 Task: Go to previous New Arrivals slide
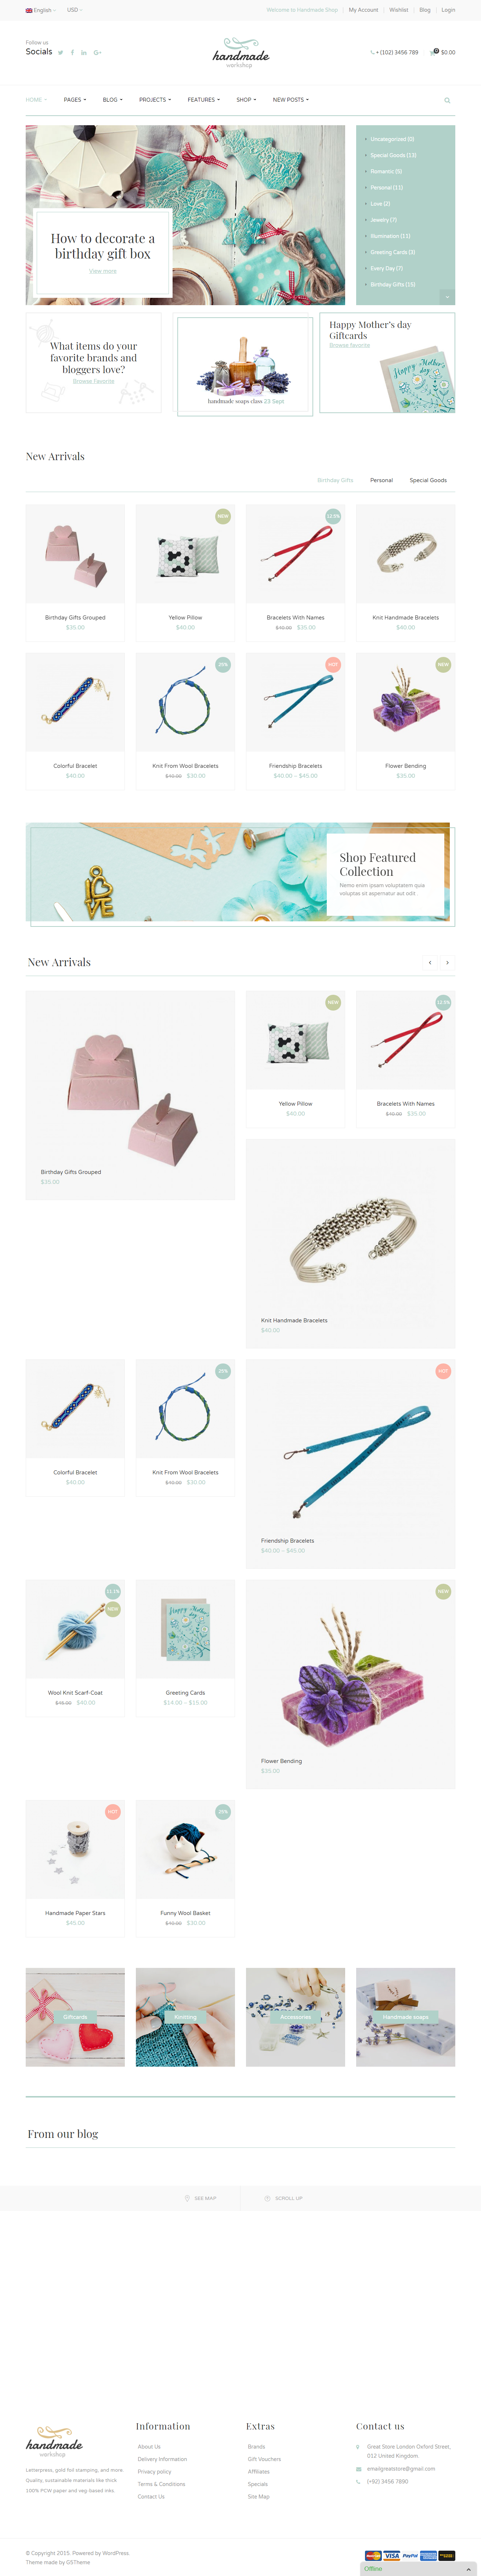430,962
